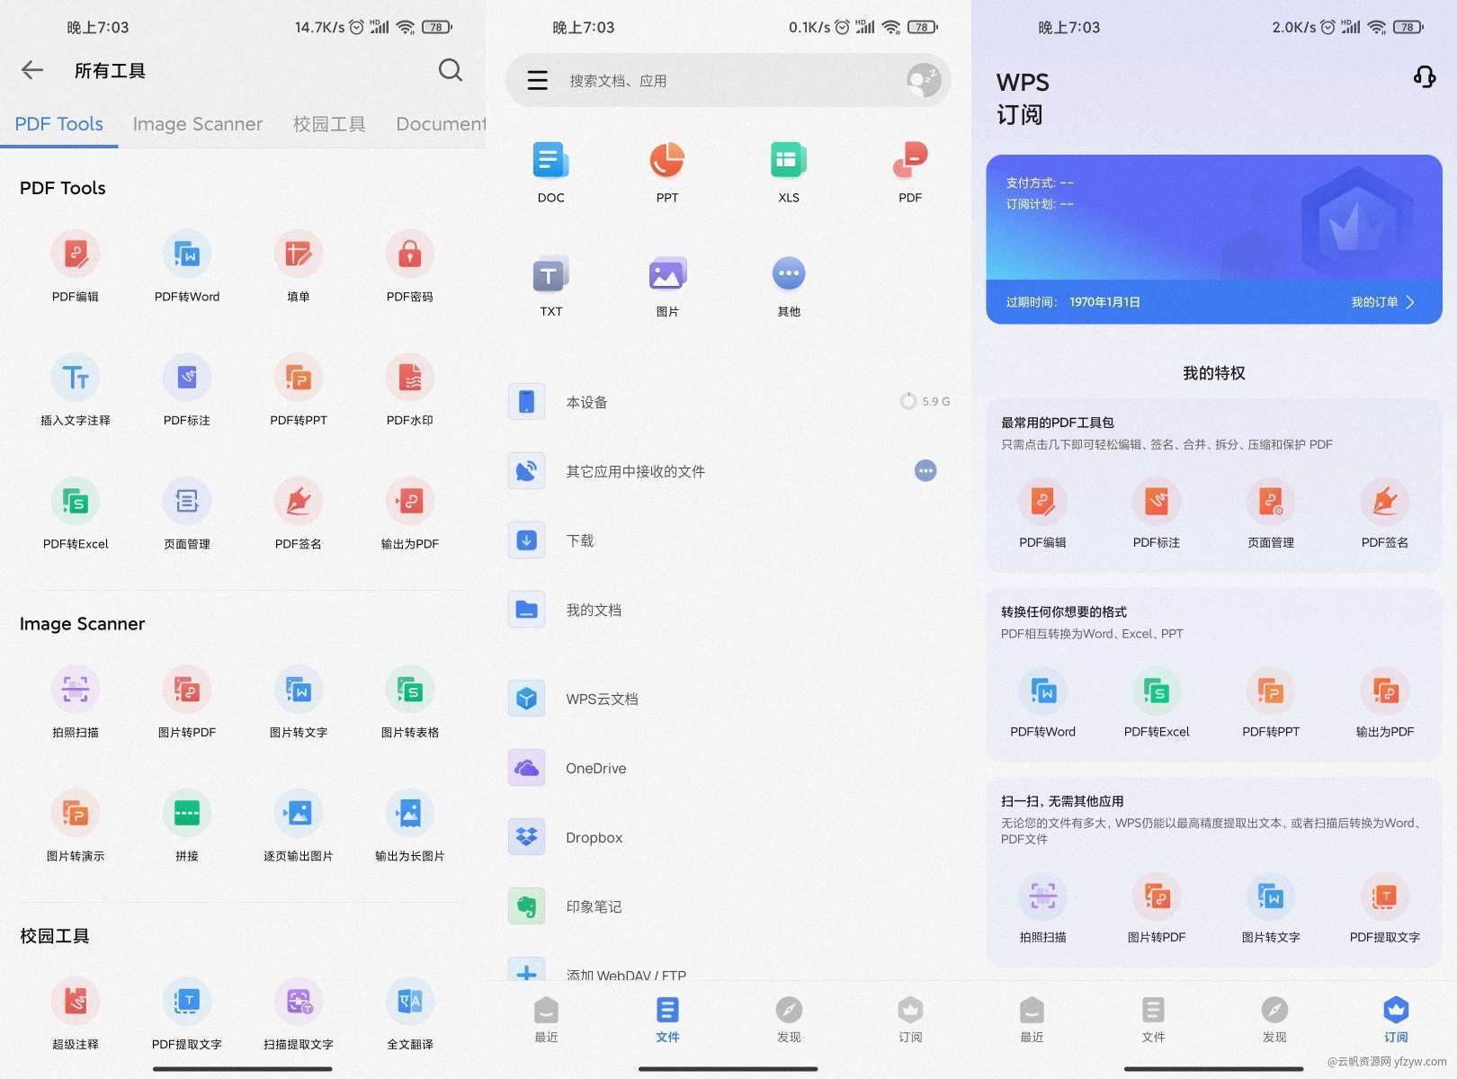This screenshot has height=1079, width=1457.
Task: Switch to the PDF Tools tab
Action: (59, 124)
